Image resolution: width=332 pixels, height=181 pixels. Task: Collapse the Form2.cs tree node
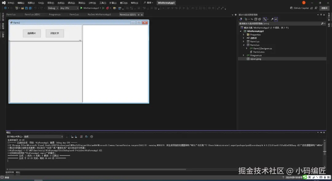click(243, 45)
